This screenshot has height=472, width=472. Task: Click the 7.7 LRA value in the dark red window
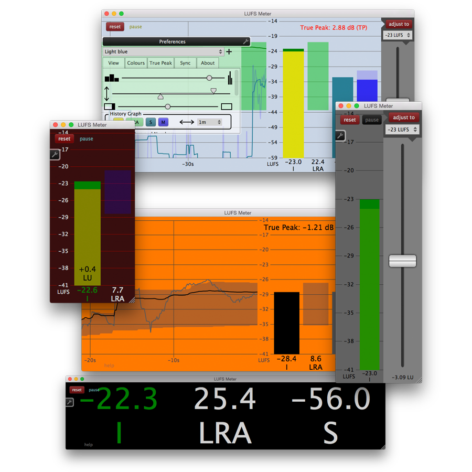117,290
